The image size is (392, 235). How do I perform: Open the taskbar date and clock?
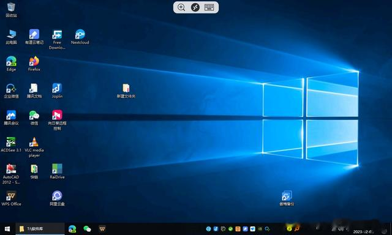pos(363,231)
